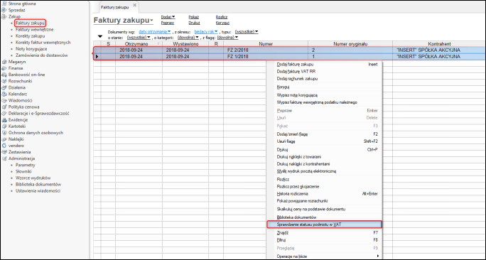The image size is (486, 260).
Task: Click the Magazyn module icon
Action: [x=4, y=62]
